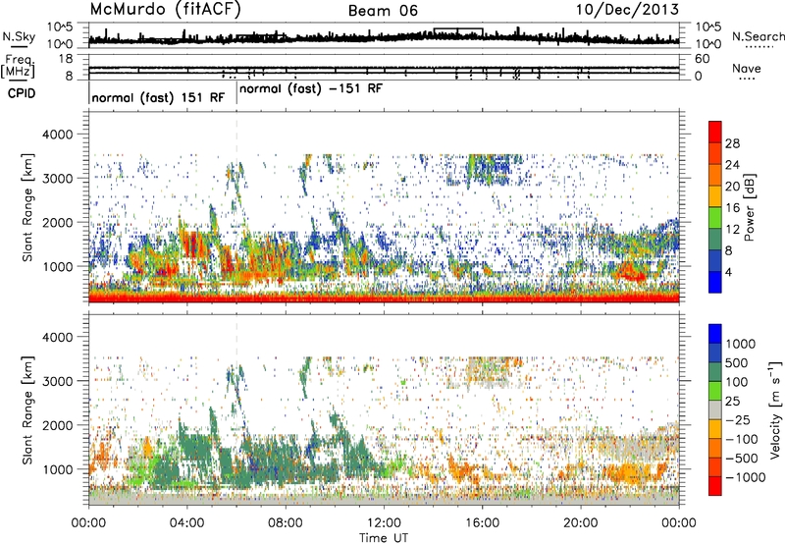785x544 pixels.
Task: Click power panel 'Slant Range [km]' label
Action: coord(27,207)
